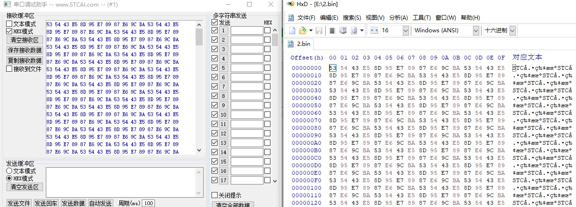Image resolution: width=576 pixels, height=207 pixels.
Task: Click the Open RAM chip icon in HxD
Action: coord(332,30)
